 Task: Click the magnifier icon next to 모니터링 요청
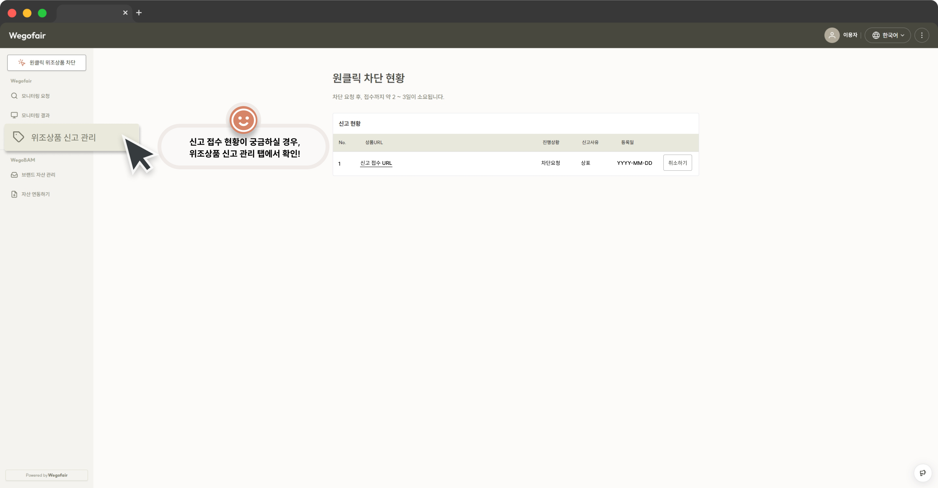coord(14,96)
